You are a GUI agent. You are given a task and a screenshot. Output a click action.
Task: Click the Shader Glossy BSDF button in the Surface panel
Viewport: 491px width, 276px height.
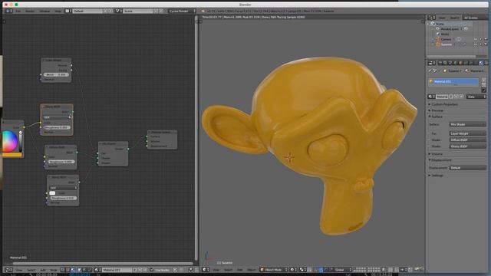tap(467, 146)
